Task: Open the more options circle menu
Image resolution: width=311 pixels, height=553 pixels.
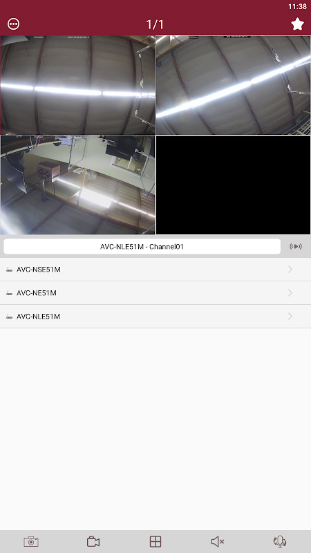Action: [x=13, y=24]
